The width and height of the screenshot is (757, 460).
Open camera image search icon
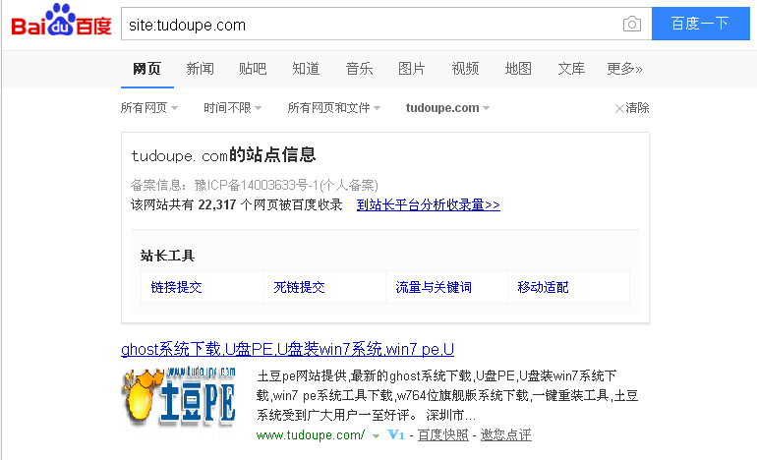[x=632, y=24]
